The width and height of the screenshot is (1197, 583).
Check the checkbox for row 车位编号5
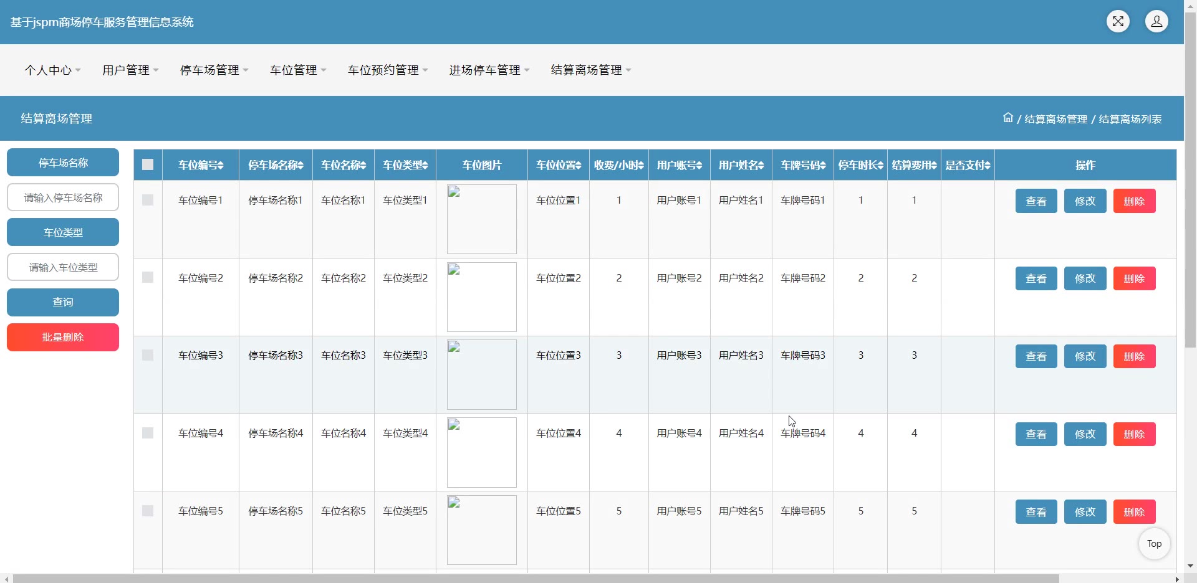pyautogui.click(x=148, y=511)
